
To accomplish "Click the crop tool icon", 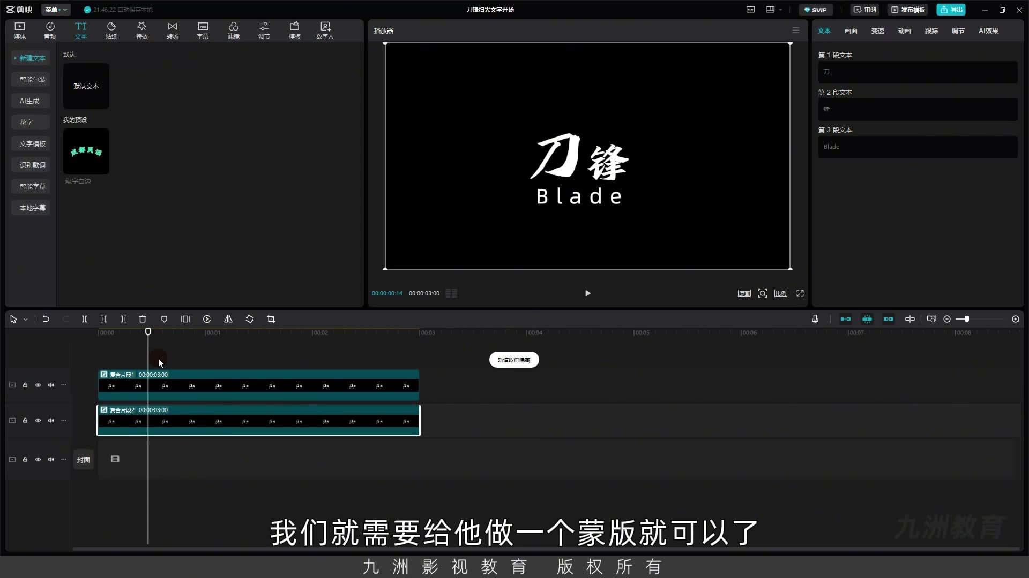I will [x=271, y=319].
